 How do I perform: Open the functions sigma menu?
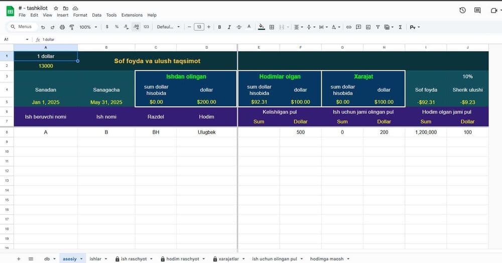(400, 27)
